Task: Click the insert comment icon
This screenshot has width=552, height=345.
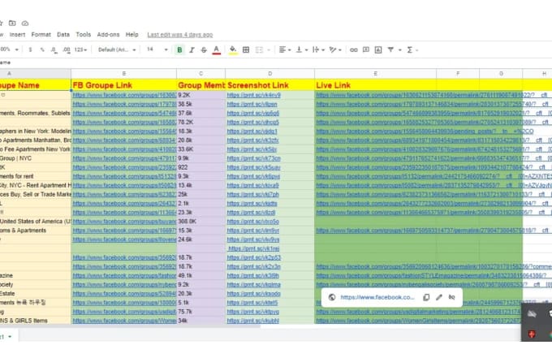Action: [366, 50]
